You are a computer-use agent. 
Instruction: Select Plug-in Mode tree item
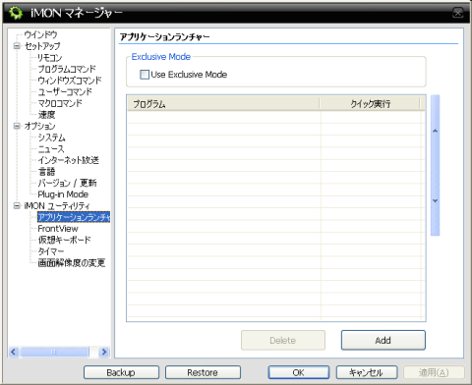63,194
